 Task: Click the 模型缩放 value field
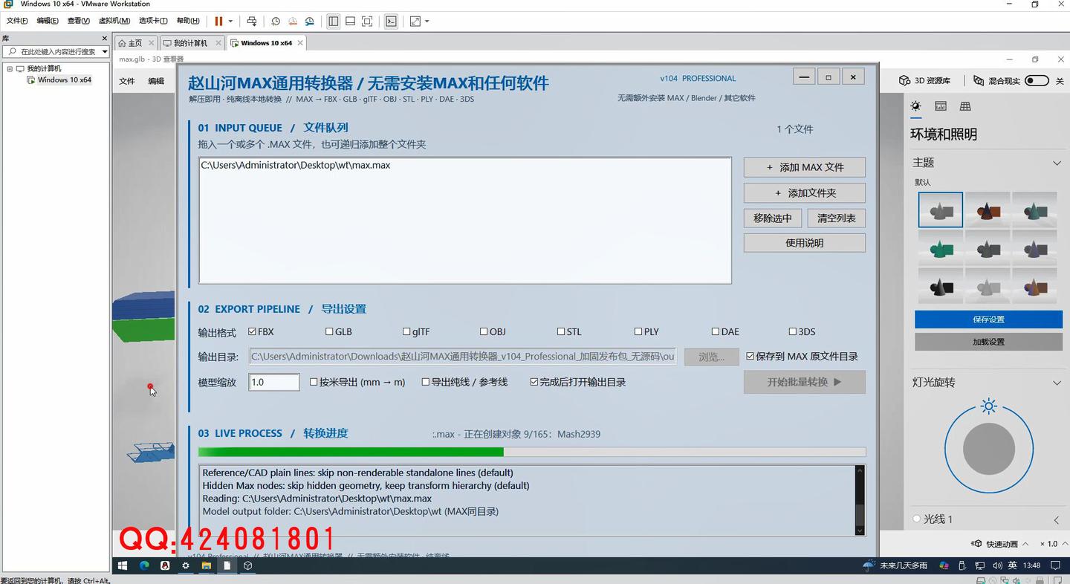click(x=274, y=382)
